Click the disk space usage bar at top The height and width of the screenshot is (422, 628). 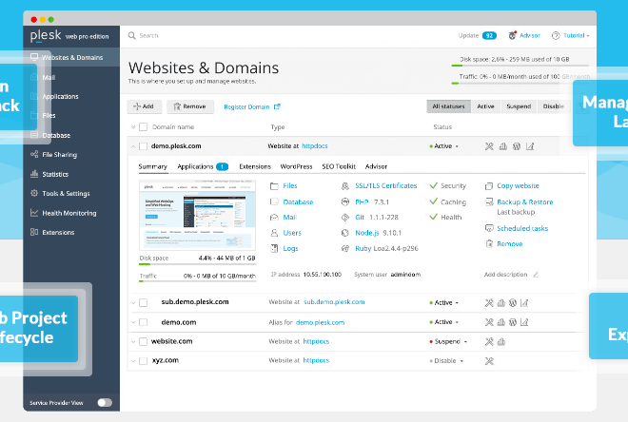(520, 66)
